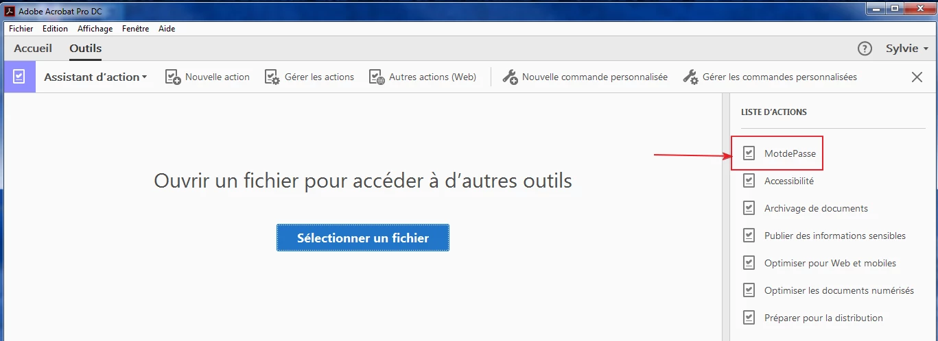Click the Gérer les actions icon
This screenshot has width=938, height=341.
(272, 77)
